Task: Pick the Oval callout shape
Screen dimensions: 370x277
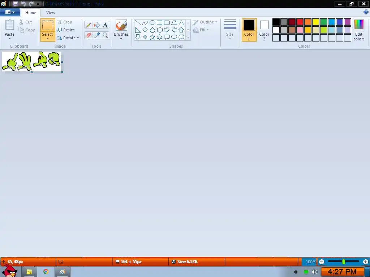Action: tap(174, 37)
